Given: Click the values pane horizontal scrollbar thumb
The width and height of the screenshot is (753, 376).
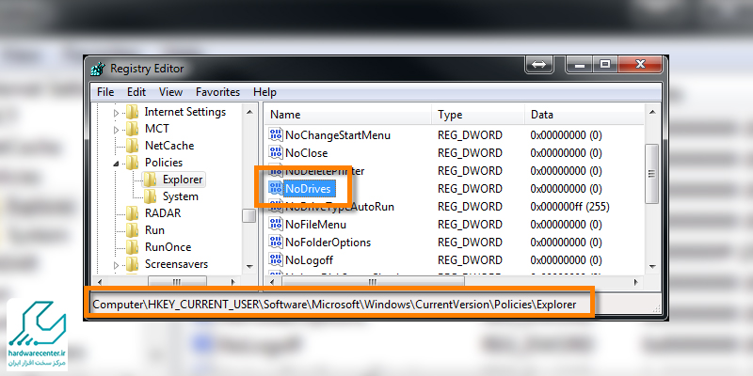Looking at the screenshot, I should point(373,282).
